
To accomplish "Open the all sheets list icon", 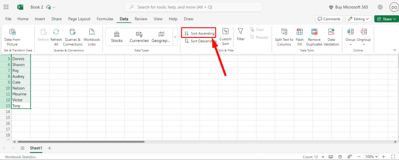I will click(23, 148).
